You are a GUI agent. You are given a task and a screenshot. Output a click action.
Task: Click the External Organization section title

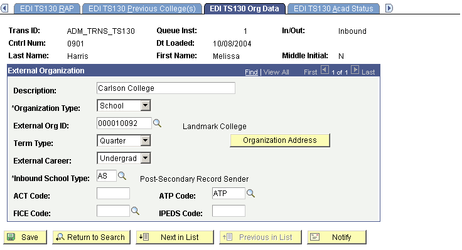coord(46,71)
